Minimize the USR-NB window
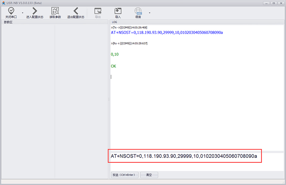The height and width of the screenshot is (185, 286). pos(266,3)
